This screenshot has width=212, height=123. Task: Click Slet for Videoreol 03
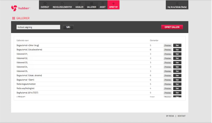pos(177,63)
